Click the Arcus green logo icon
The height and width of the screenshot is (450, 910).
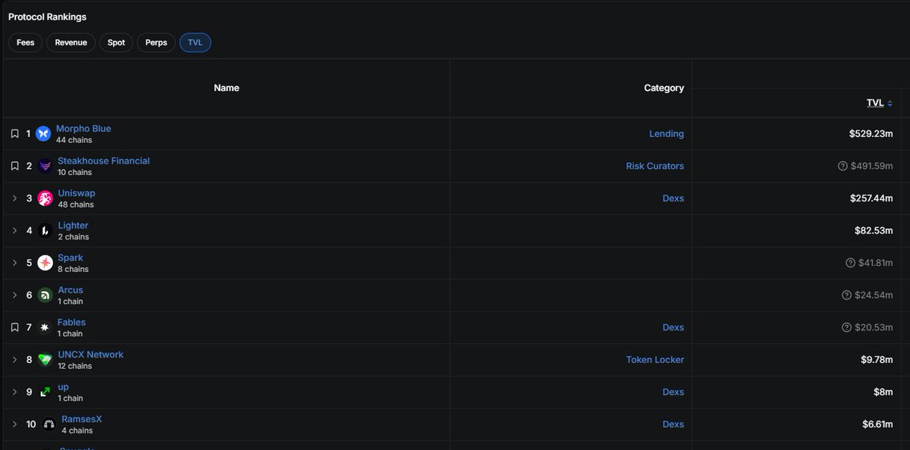pyautogui.click(x=45, y=295)
